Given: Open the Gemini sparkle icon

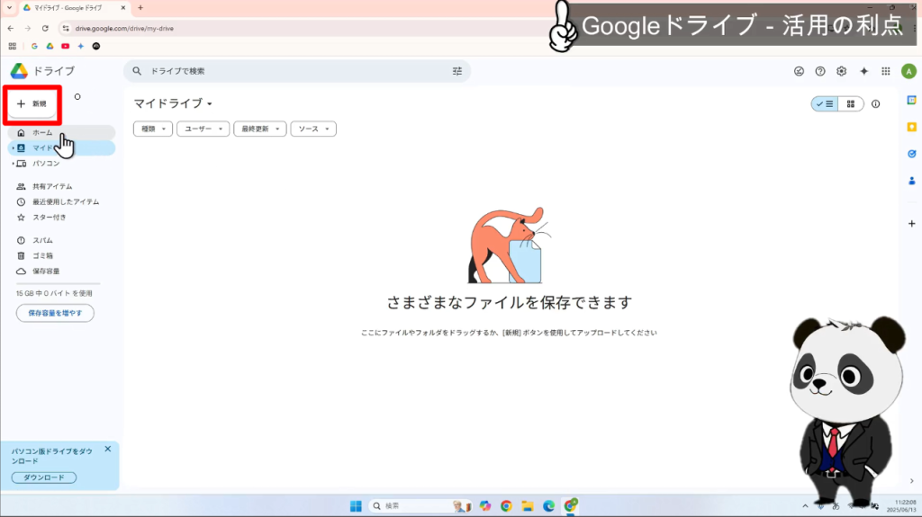Looking at the screenshot, I should (863, 71).
